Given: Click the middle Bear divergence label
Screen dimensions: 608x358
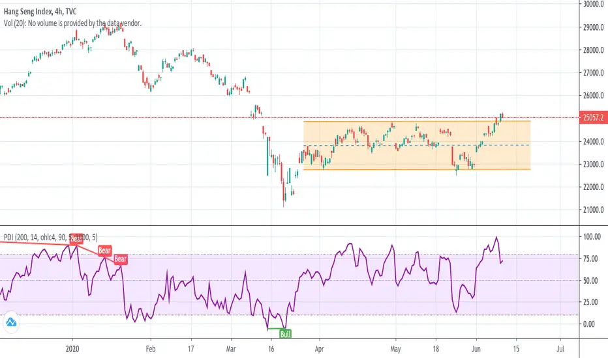Looking at the screenshot, I should (x=104, y=251).
